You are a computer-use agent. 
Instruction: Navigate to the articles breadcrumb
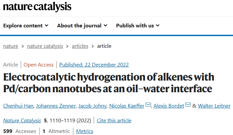[x=80, y=46]
